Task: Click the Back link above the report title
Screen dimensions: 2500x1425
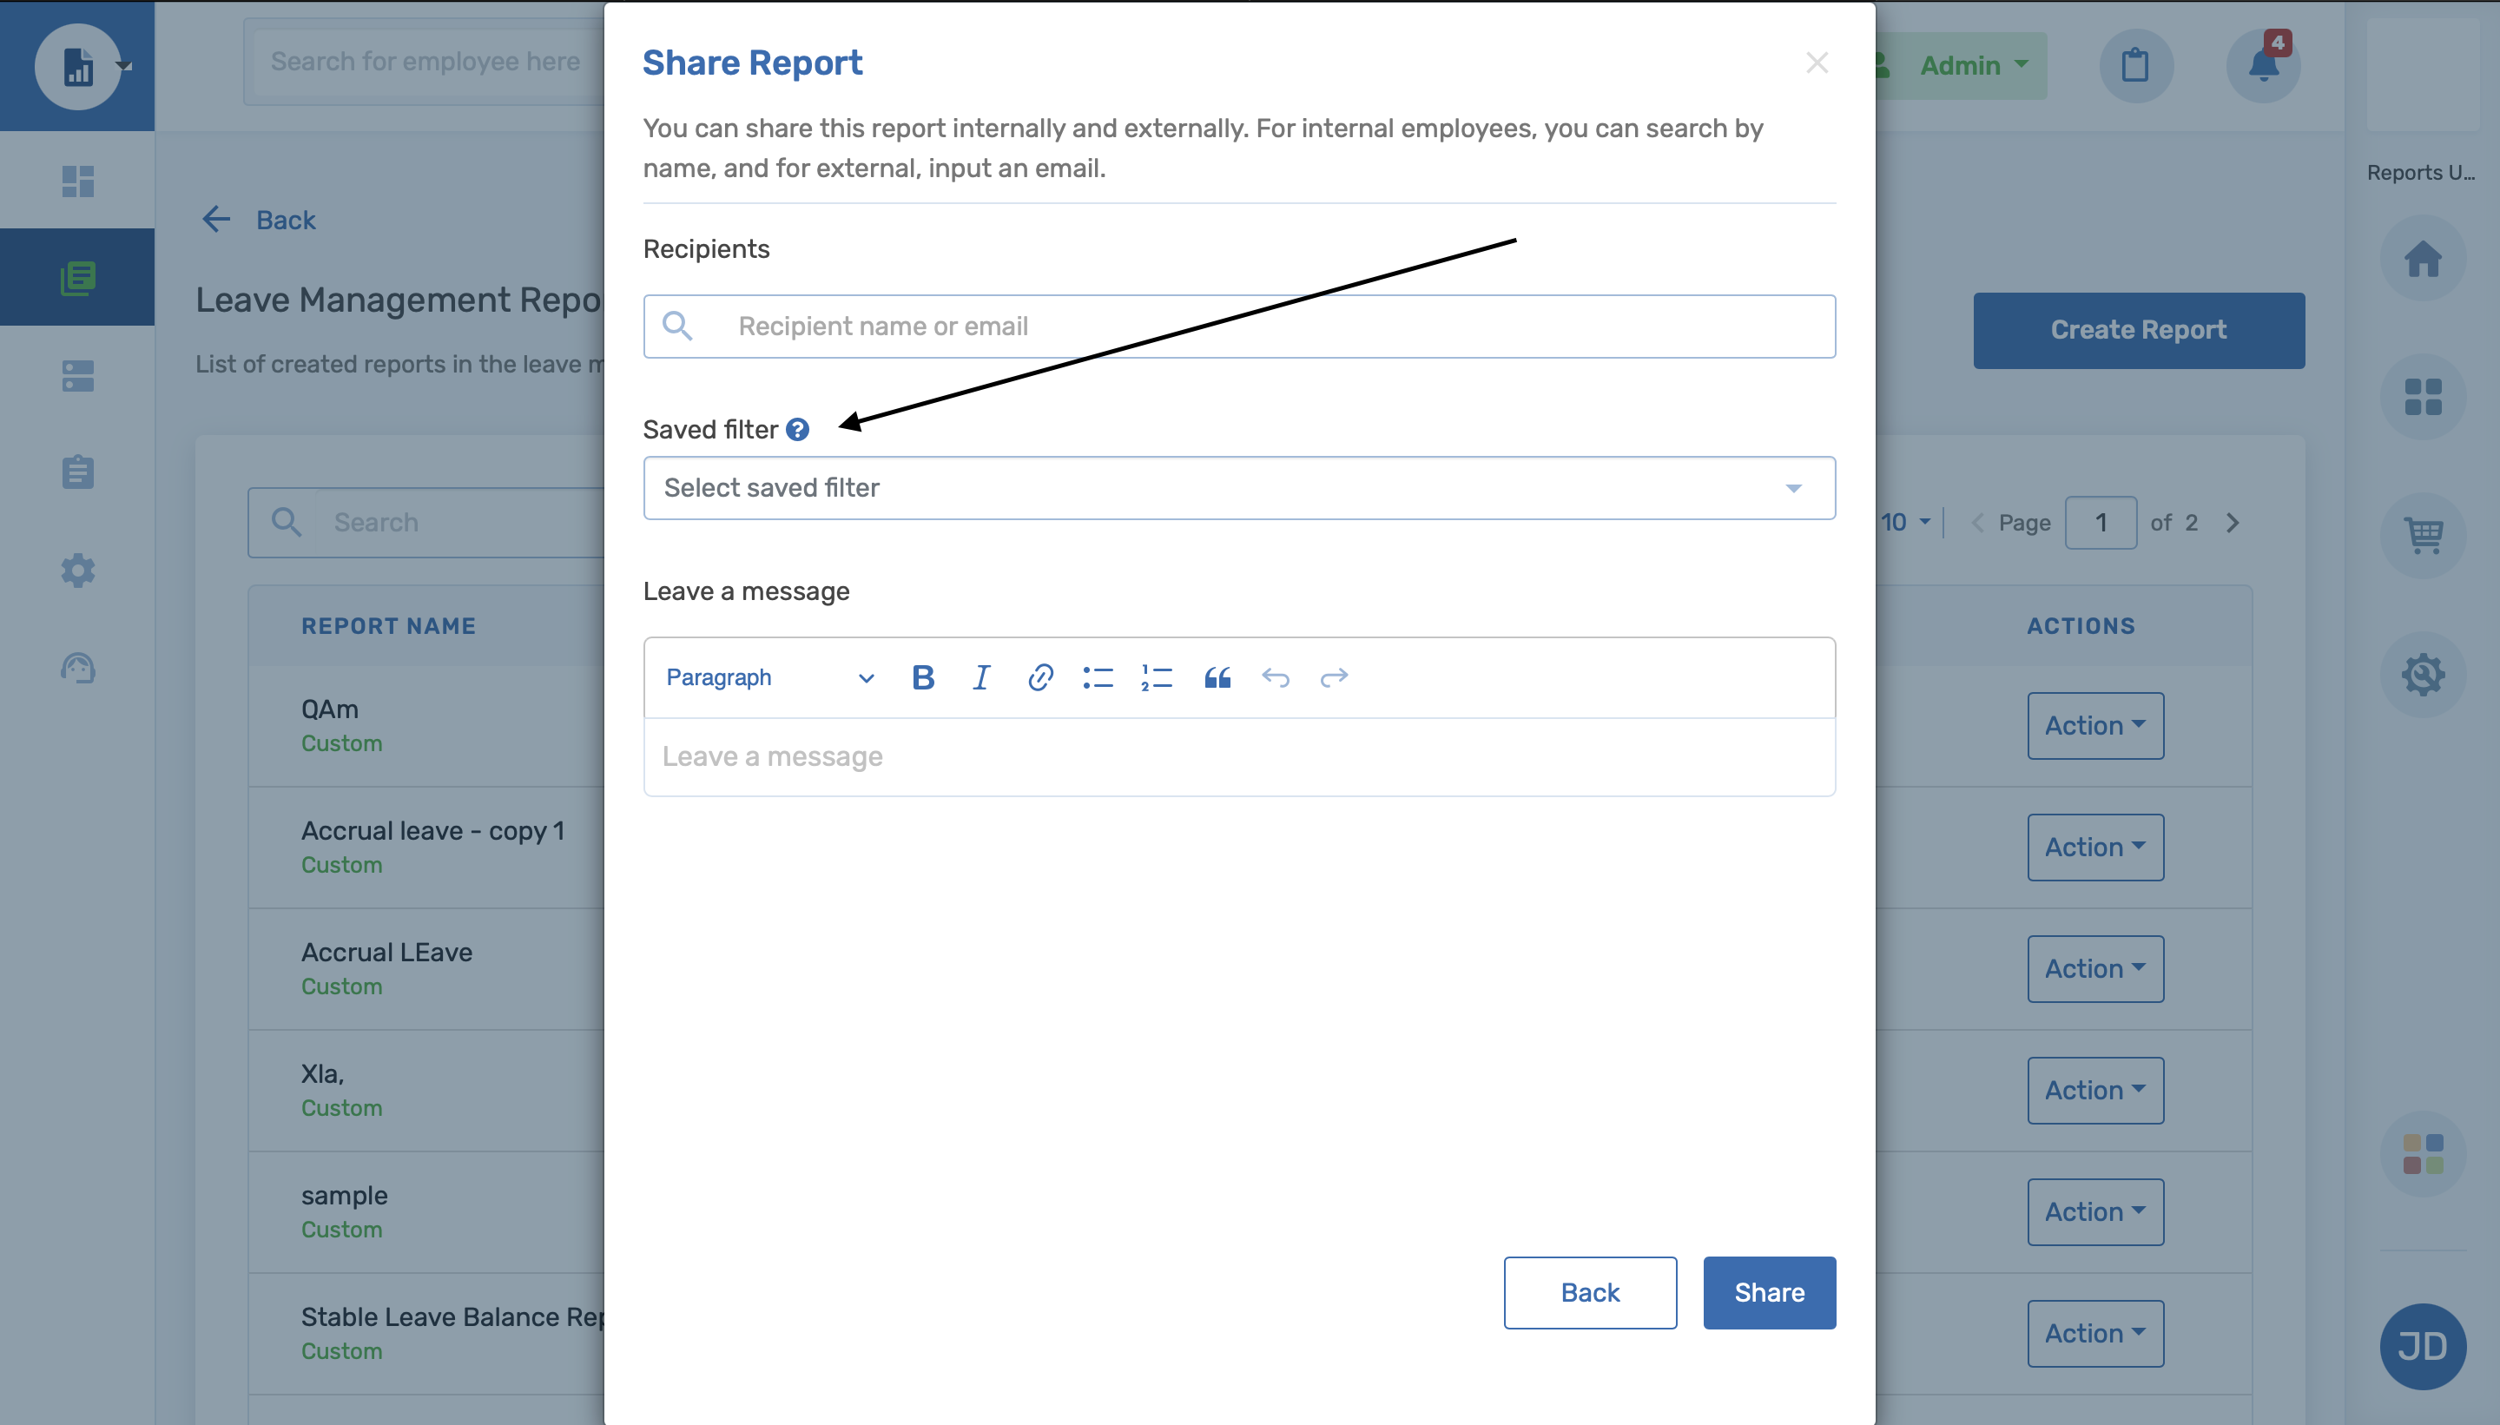Action: tap(260, 219)
